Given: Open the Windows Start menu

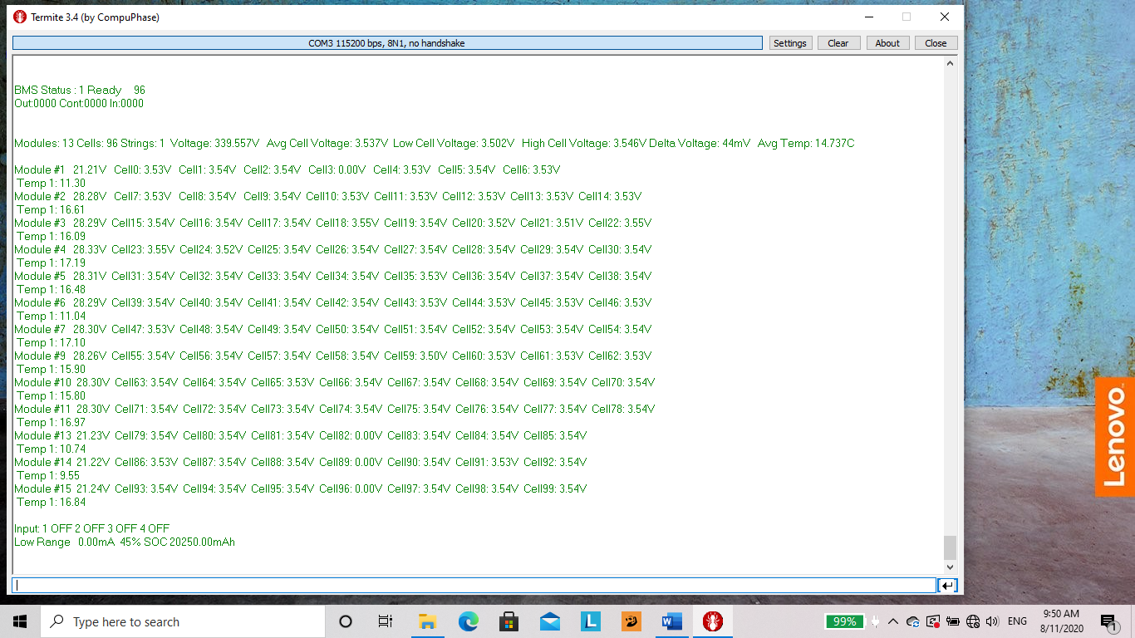Looking at the screenshot, I should [x=20, y=621].
